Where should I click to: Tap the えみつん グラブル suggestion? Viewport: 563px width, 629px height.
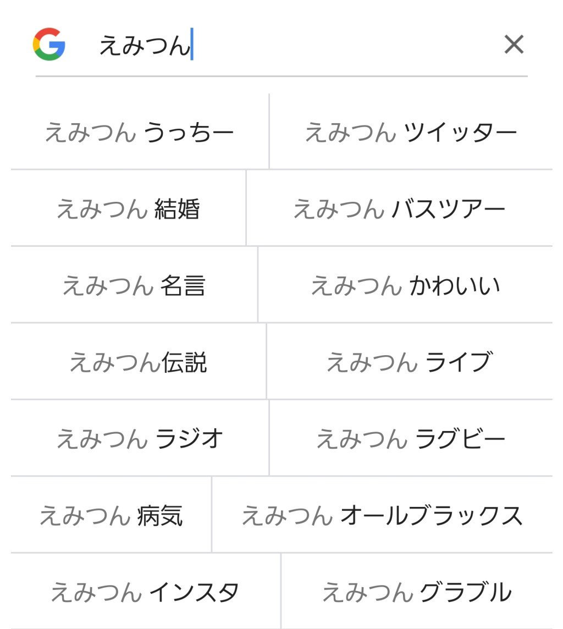[417, 592]
